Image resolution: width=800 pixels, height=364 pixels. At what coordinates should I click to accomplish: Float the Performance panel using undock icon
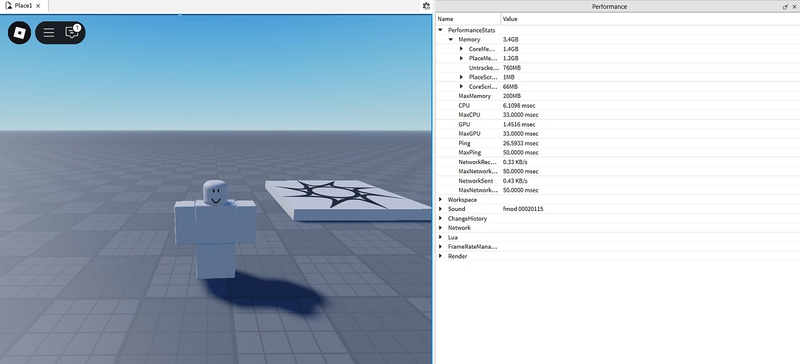click(786, 6)
